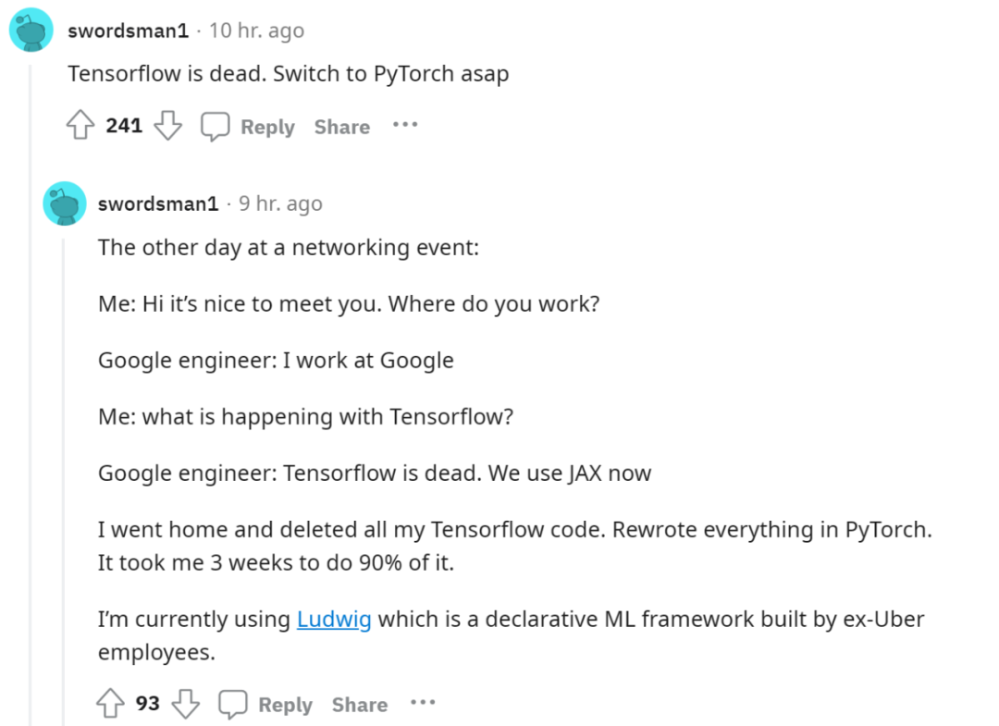Click the speech bubble icon on top comment
The image size is (999, 726).
click(216, 127)
